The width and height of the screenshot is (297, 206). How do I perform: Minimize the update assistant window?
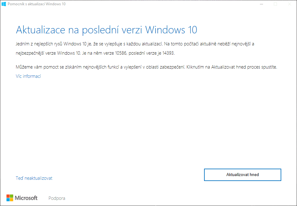[x=261, y=4]
